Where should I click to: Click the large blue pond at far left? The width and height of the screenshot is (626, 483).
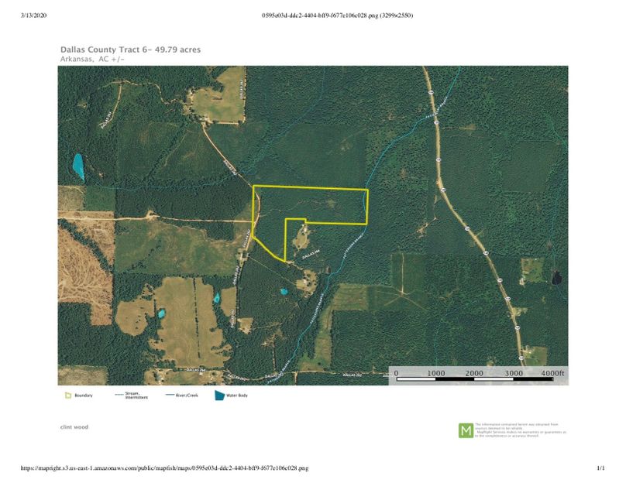[77, 164]
